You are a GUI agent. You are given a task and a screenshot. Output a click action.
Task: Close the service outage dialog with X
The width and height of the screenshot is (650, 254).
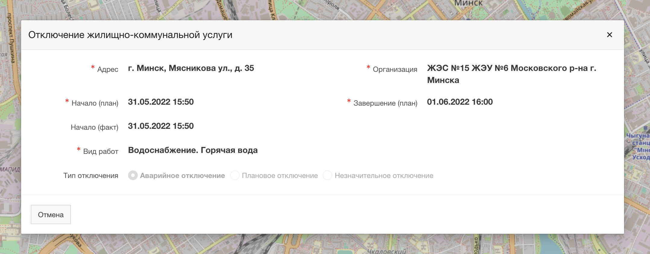[609, 35]
